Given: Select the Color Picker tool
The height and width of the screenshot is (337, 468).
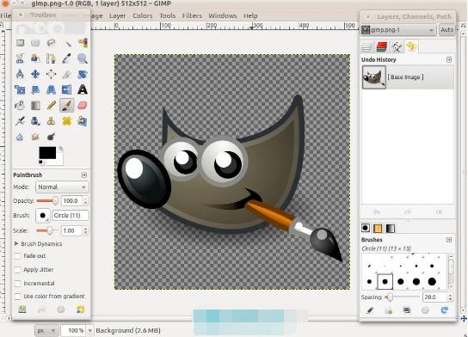Looking at the screenshot, I should tap(67, 58).
